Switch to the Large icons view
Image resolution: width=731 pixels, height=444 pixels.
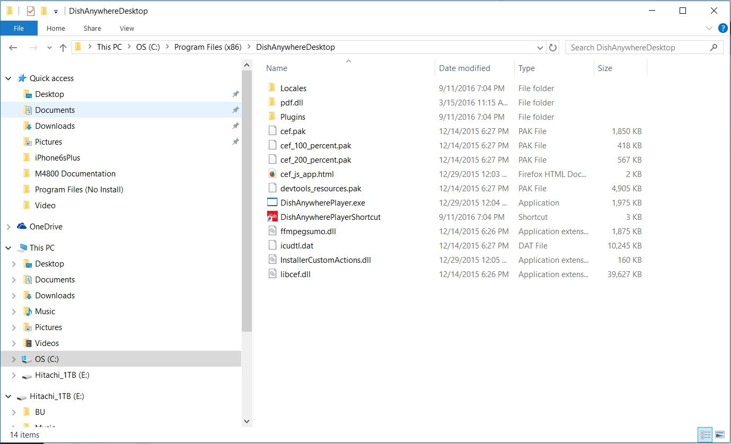click(x=719, y=434)
